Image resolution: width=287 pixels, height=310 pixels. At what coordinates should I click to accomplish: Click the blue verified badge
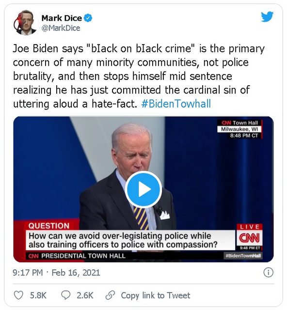88,18
